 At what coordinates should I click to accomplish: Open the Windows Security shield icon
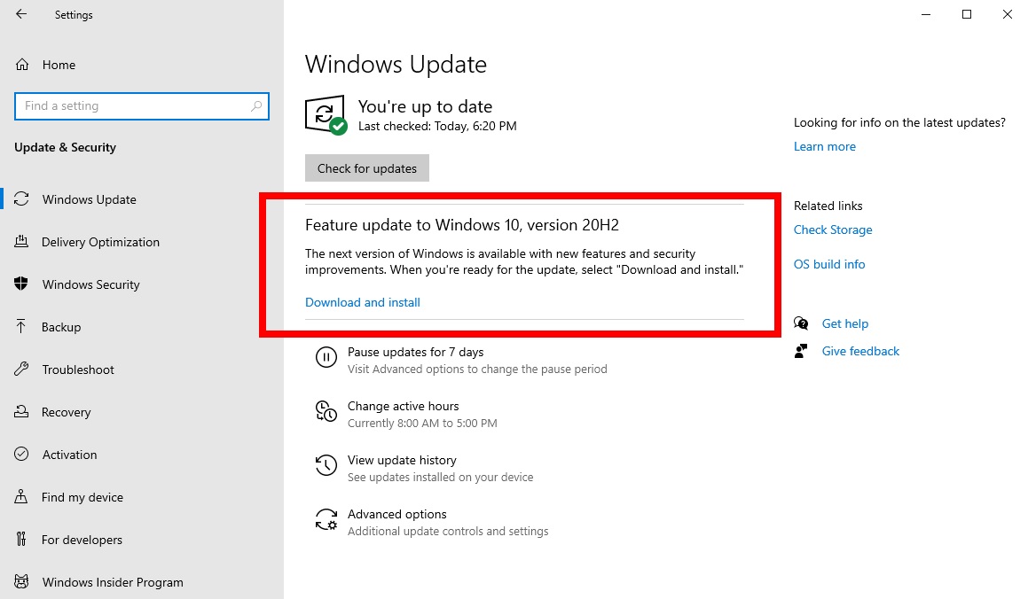click(21, 284)
